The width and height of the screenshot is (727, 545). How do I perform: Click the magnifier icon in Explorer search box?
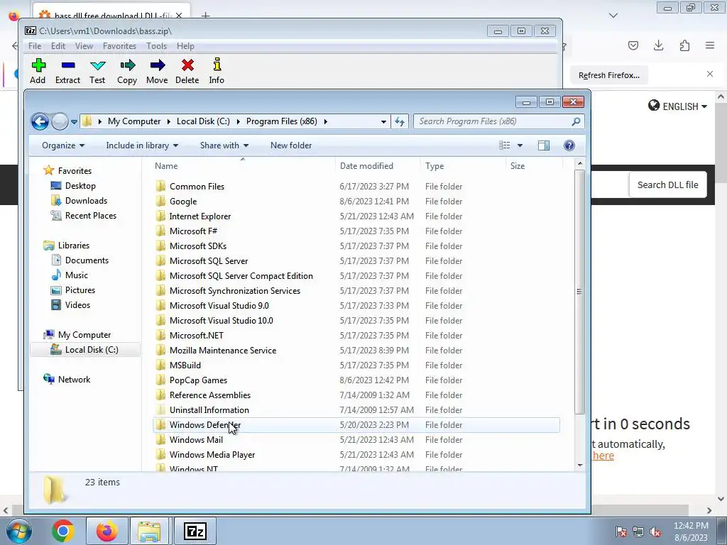tap(575, 121)
